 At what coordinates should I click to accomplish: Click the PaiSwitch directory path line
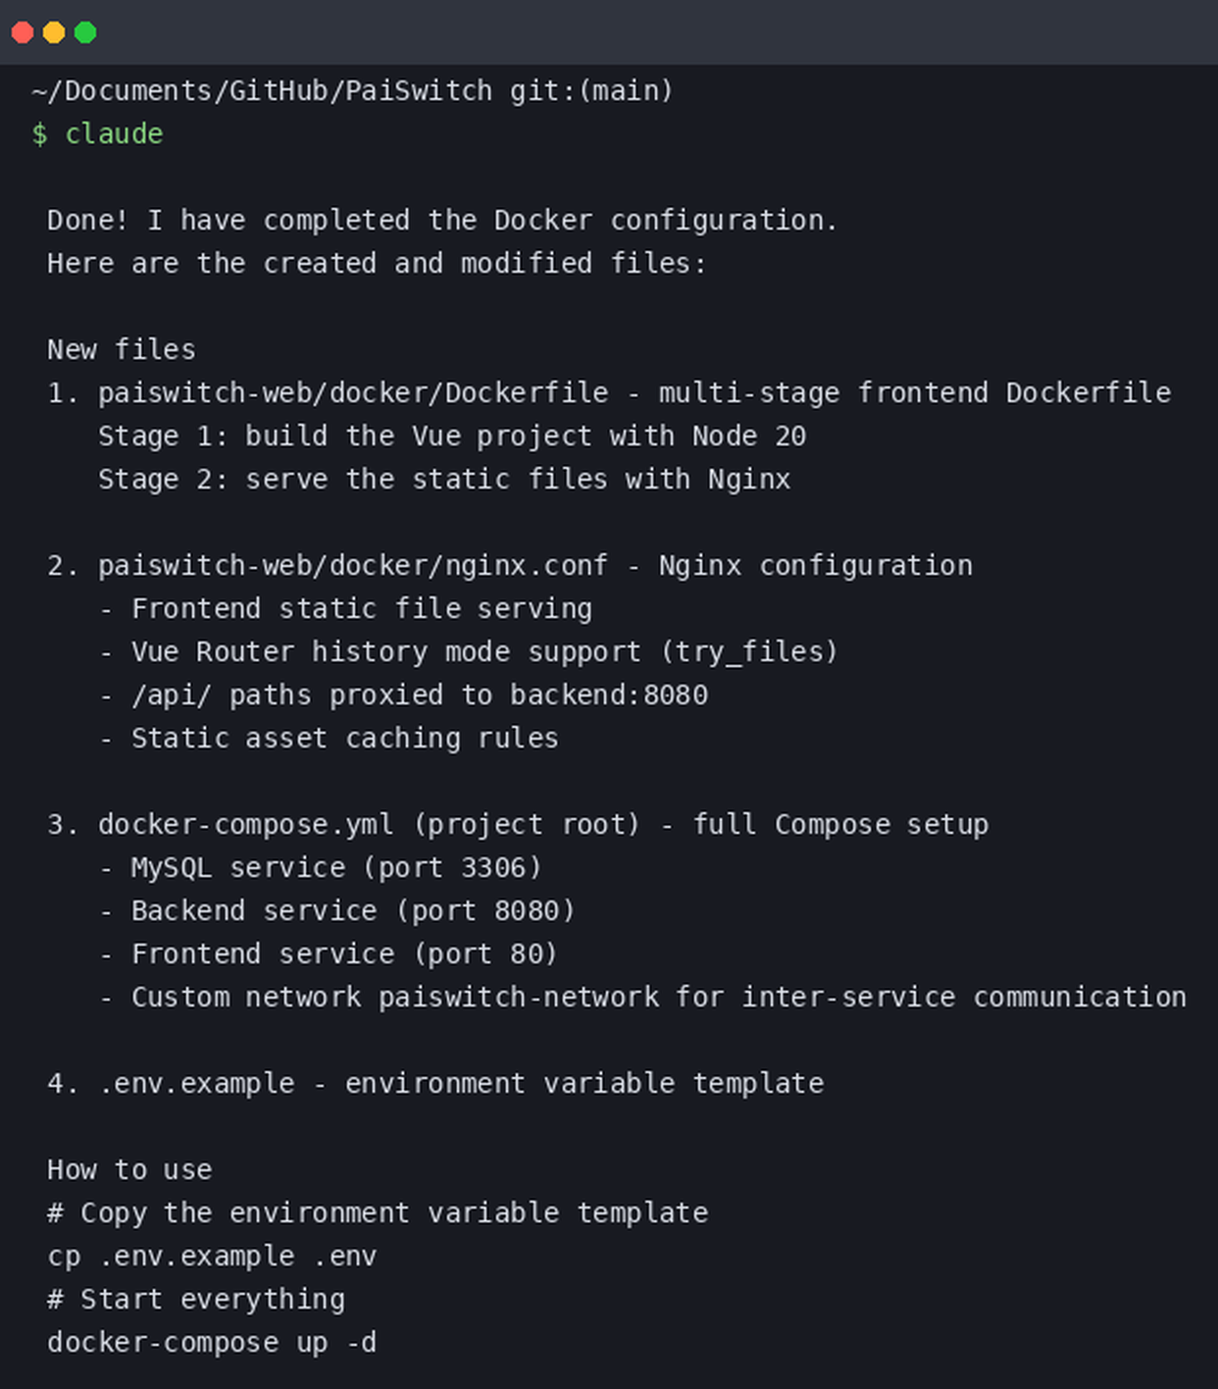(x=352, y=90)
